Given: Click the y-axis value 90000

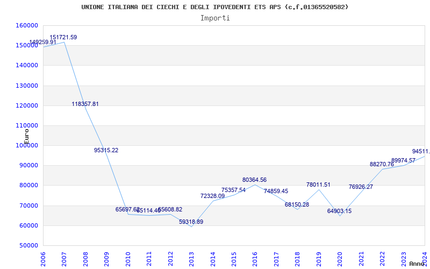Looking at the screenshot, I should click(29, 165).
